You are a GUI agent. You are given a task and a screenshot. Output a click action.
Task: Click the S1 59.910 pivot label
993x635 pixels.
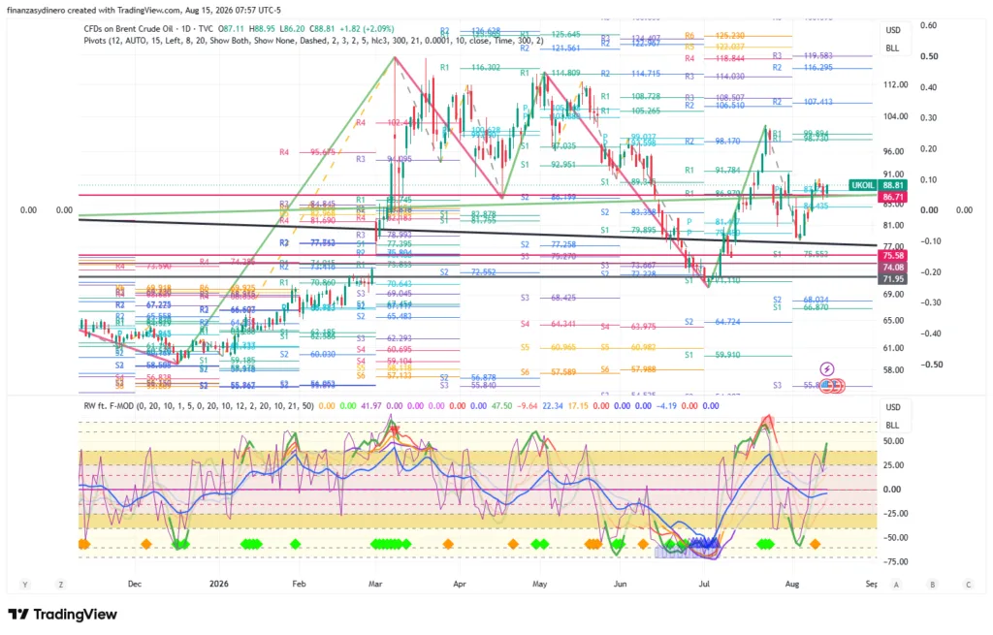[x=715, y=355]
